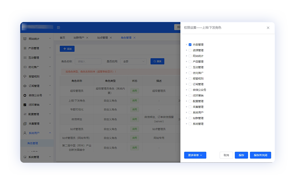Click the 启用 status tag for 站点管理员 row
Image resolution: width=297 pixels, height=184 pixels.
[x=134, y=129]
